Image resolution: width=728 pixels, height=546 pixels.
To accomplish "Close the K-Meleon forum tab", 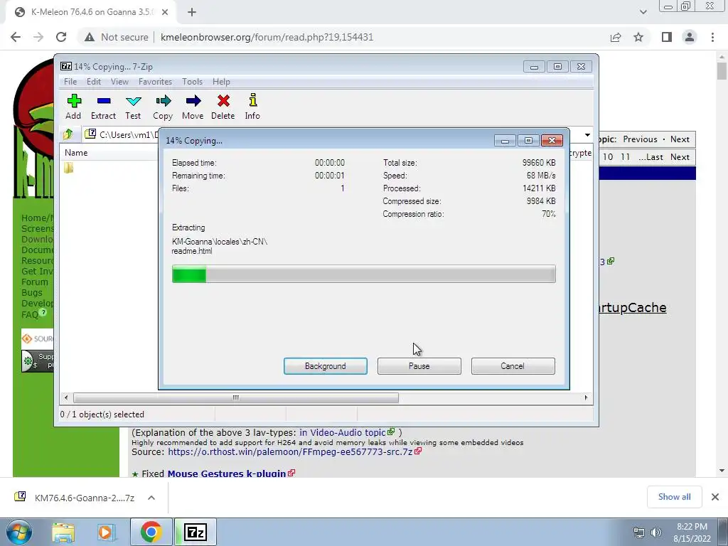I will pos(165,12).
